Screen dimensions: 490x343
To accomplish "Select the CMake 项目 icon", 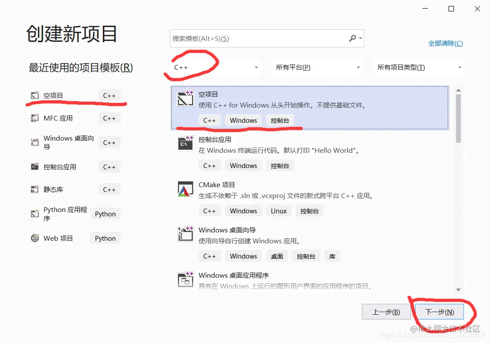I will tap(185, 188).
